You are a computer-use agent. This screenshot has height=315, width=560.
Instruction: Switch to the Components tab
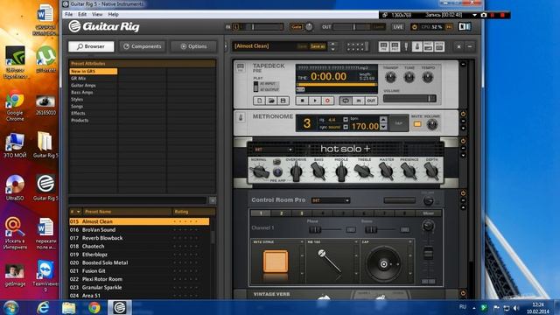tap(142, 46)
